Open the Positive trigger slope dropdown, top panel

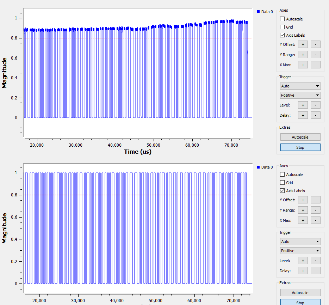[x=300, y=95]
